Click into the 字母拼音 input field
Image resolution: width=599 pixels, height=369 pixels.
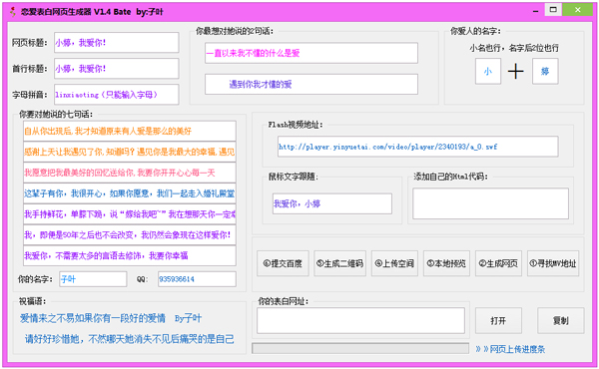click(117, 95)
